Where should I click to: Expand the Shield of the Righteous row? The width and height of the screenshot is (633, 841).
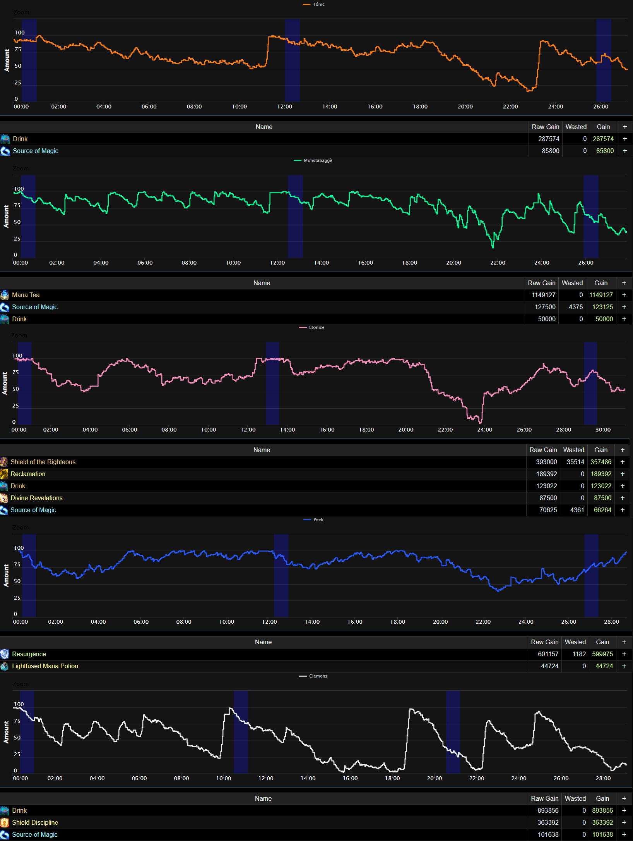622,462
